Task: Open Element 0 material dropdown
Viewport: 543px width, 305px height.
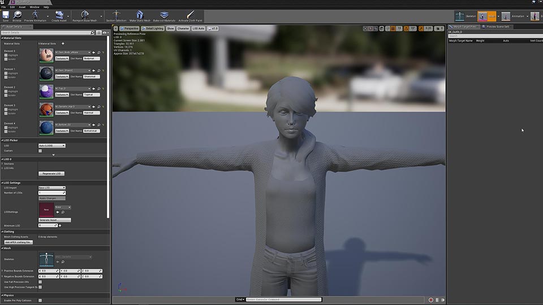Action: click(73, 53)
